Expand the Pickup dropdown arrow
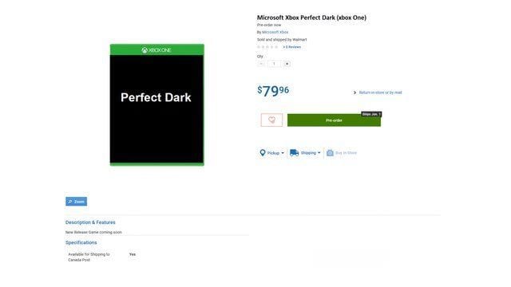The width and height of the screenshot is (511, 287). pos(283,153)
